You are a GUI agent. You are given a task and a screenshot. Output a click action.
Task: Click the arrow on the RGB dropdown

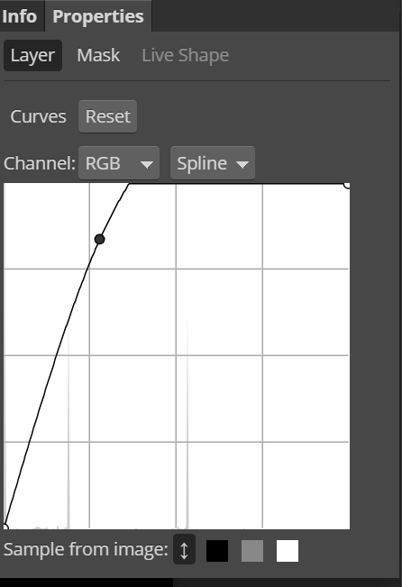(x=147, y=164)
